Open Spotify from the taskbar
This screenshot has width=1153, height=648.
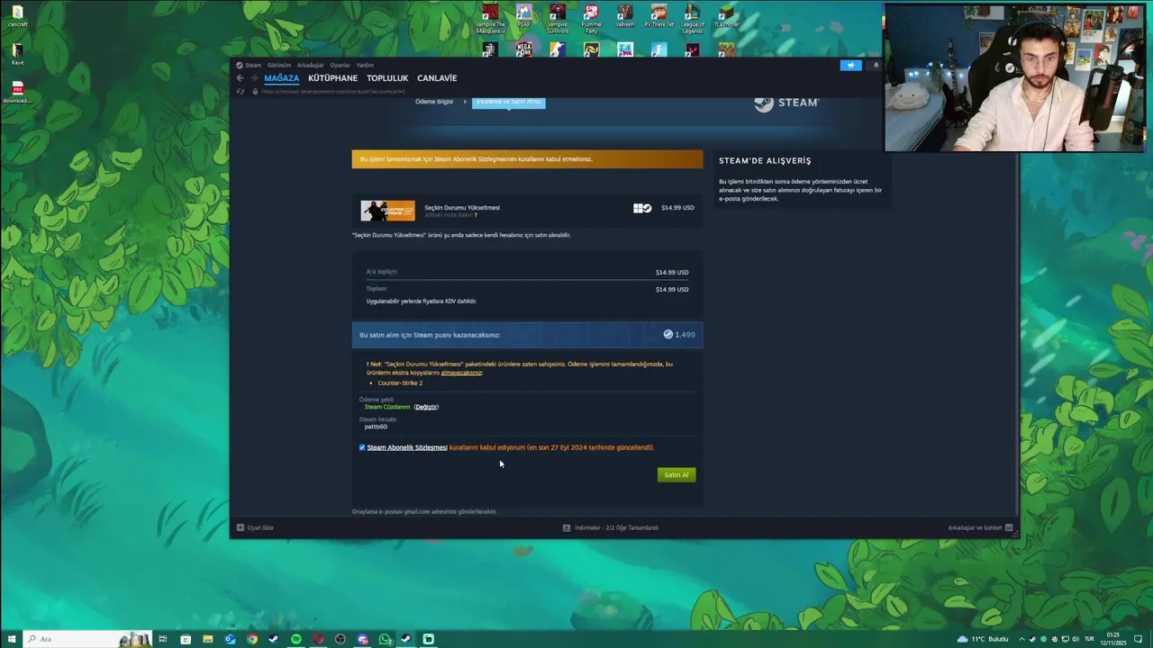[x=295, y=639]
